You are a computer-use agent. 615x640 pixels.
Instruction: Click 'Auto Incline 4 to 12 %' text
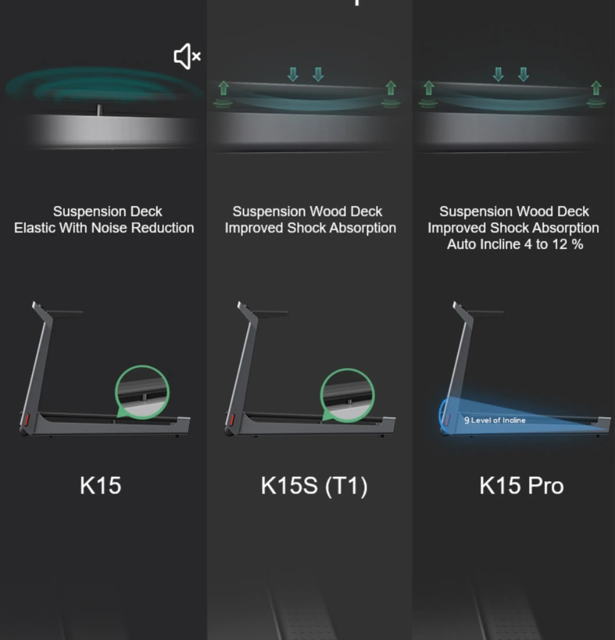(x=515, y=244)
